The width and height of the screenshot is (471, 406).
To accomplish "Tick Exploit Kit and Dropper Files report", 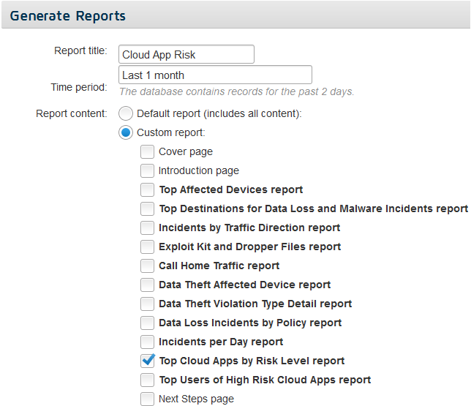I will [147, 247].
